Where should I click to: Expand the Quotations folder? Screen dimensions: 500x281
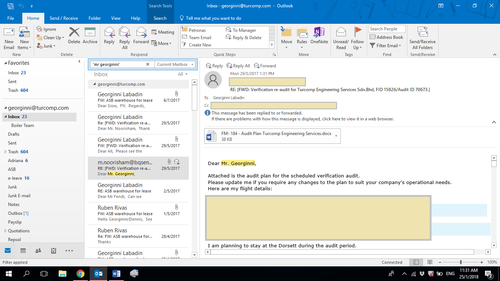tap(5, 231)
